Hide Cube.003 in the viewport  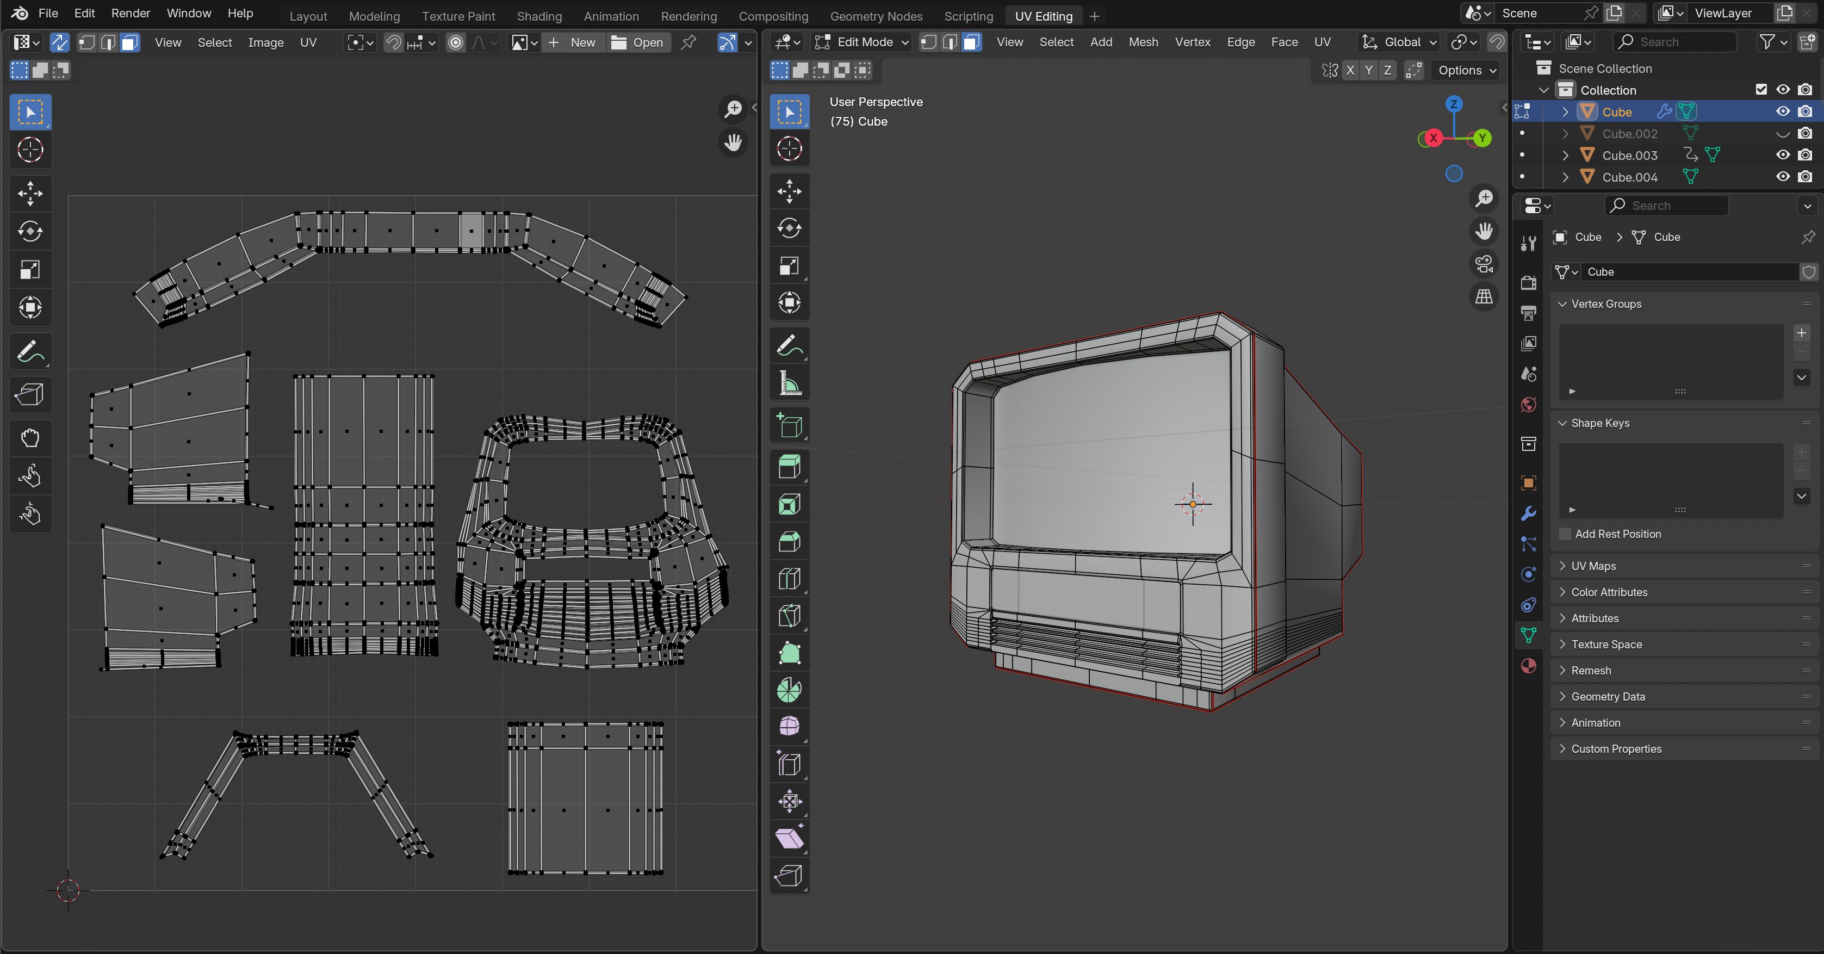(x=1782, y=155)
